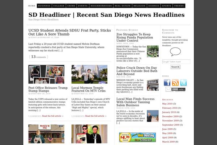This screenshot has height=145, width=217.
Task: Click the SD Headliner site title
Action: 106,15
